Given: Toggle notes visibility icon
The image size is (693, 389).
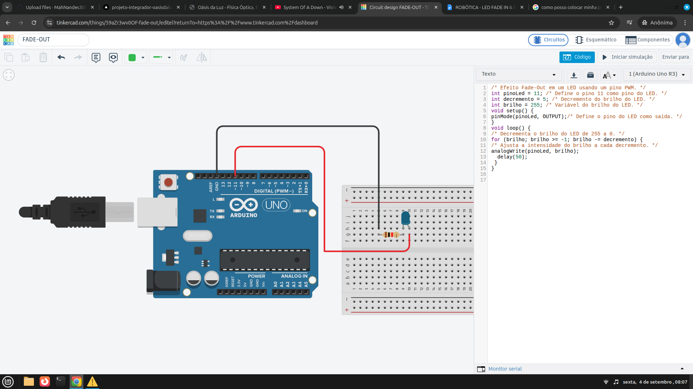Looking at the screenshot, I should coord(113,58).
